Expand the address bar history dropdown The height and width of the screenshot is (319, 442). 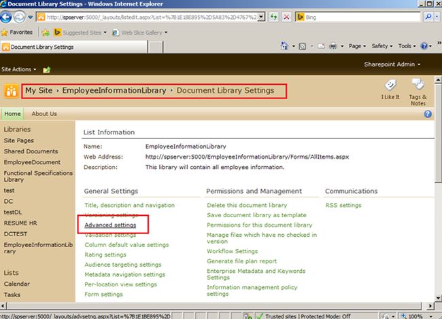pos(261,17)
